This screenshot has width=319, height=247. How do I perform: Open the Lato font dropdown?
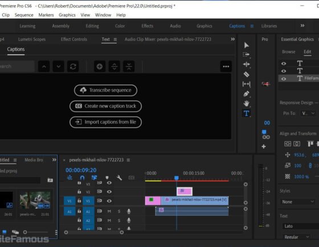coord(301,226)
